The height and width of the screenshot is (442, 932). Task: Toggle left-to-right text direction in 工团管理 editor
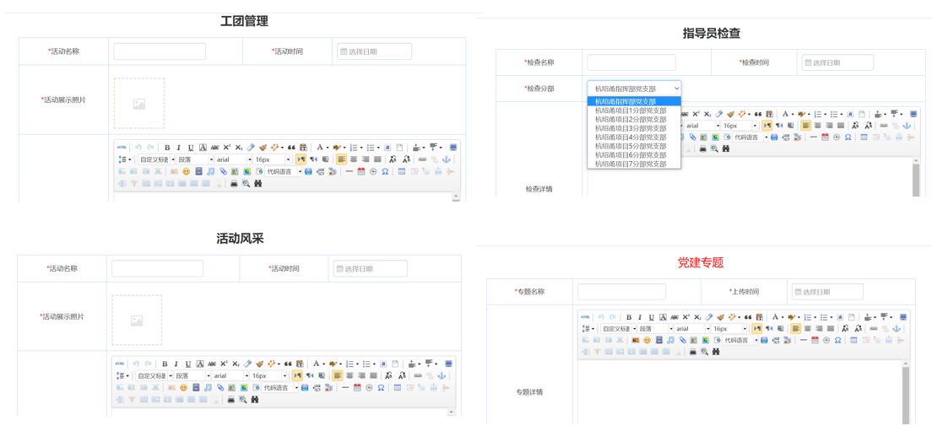[301, 159]
